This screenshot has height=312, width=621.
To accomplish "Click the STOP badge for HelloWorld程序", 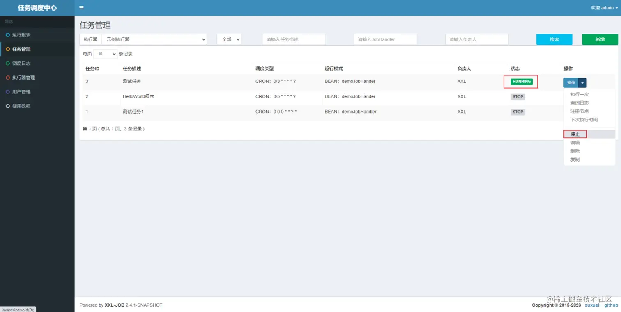I will coord(518,97).
